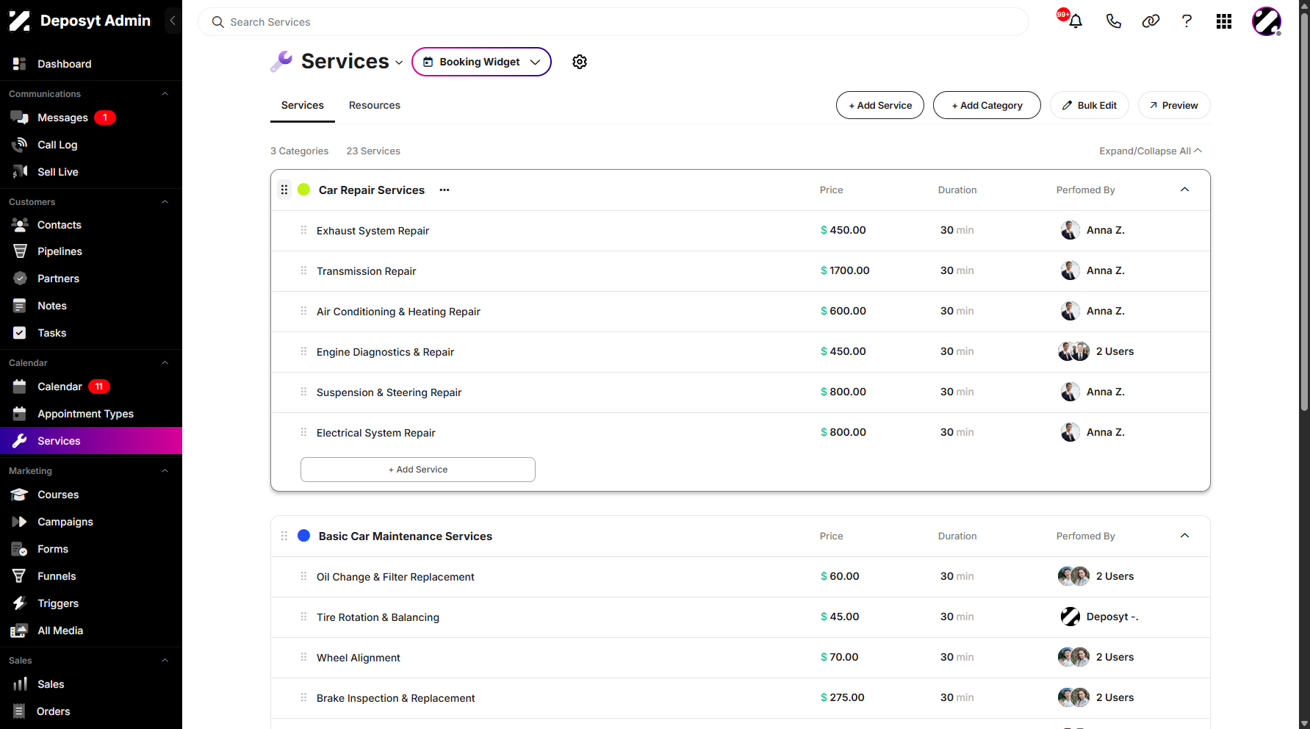Open the Booking Widget dropdown
This screenshot has width=1310, height=729.
point(481,62)
